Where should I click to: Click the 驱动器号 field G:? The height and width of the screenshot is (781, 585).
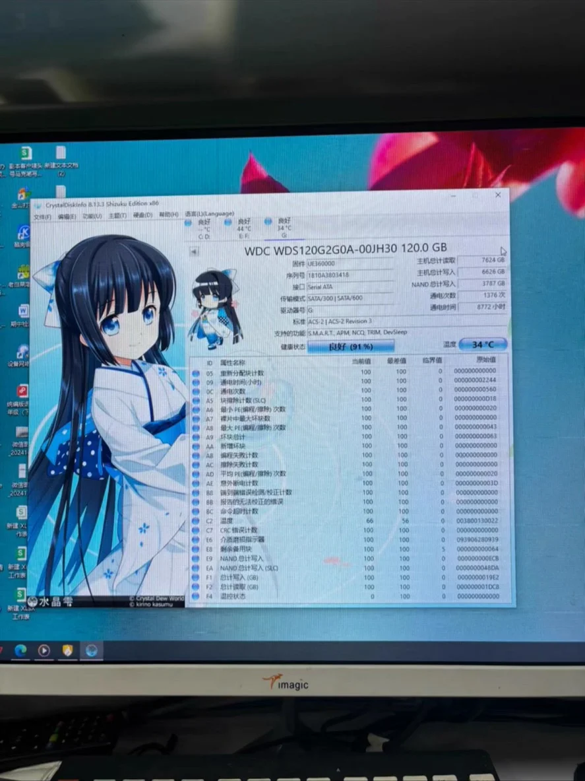pyautogui.click(x=350, y=310)
